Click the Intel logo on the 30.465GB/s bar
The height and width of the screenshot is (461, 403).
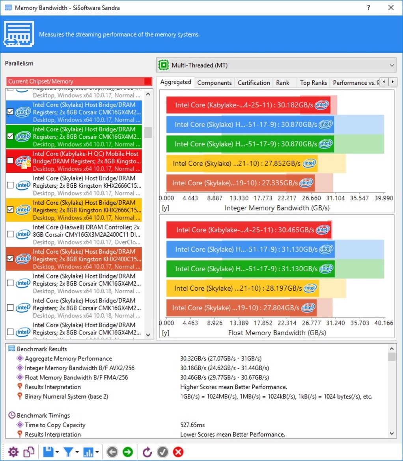point(323,230)
